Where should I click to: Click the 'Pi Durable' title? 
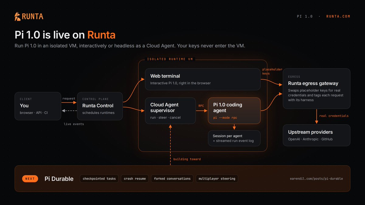point(59,179)
